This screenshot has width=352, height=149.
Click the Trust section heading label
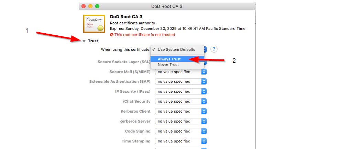coord(93,41)
